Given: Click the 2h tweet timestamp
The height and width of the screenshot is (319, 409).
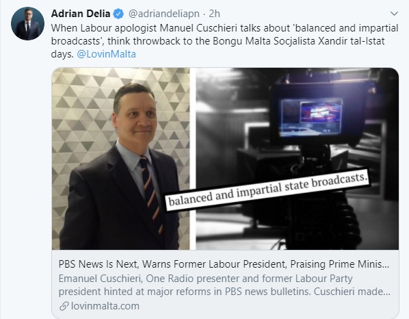Looking at the screenshot, I should click(214, 14).
